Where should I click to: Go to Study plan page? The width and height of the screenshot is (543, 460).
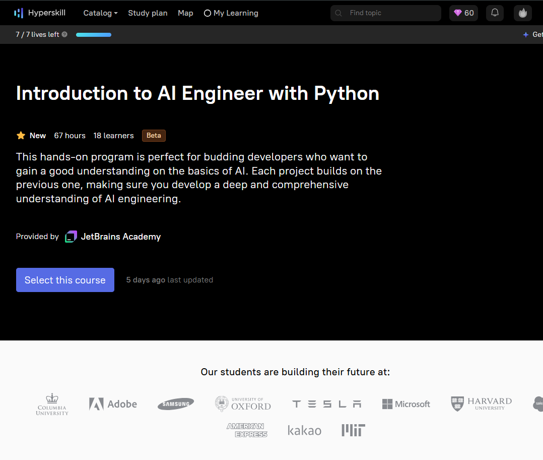click(x=148, y=13)
